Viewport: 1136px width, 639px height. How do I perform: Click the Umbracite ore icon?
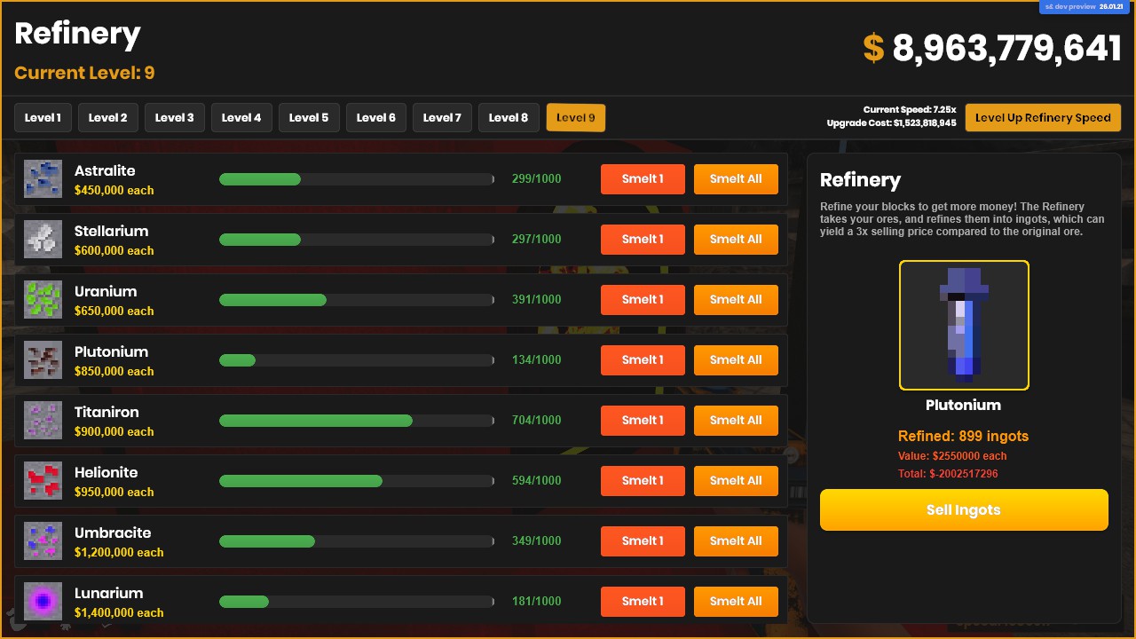coord(43,541)
